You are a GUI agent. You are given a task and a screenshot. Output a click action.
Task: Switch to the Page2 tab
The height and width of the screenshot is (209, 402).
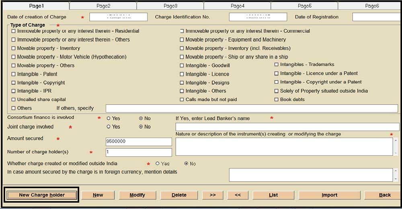pos(103,6)
